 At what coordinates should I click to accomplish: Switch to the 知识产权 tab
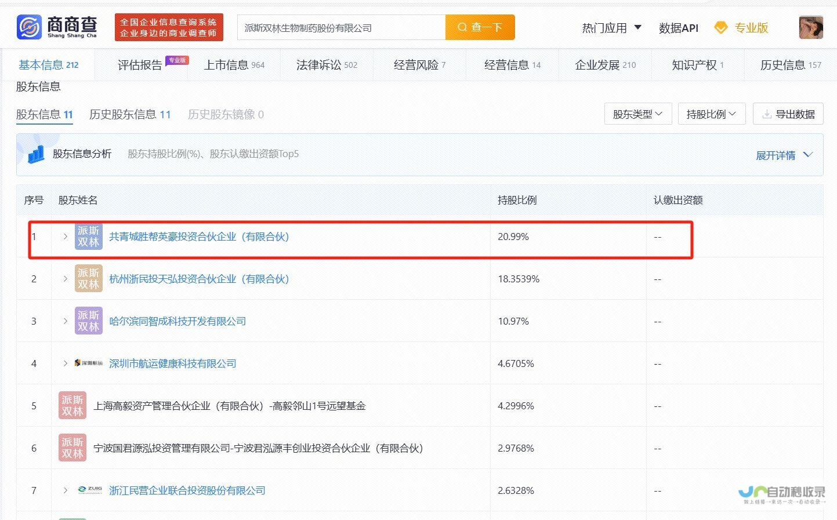698,65
